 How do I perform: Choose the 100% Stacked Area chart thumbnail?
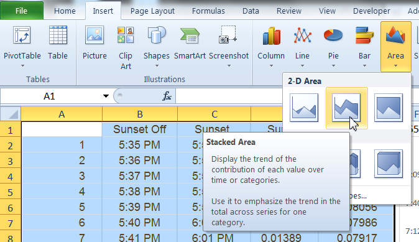389,108
